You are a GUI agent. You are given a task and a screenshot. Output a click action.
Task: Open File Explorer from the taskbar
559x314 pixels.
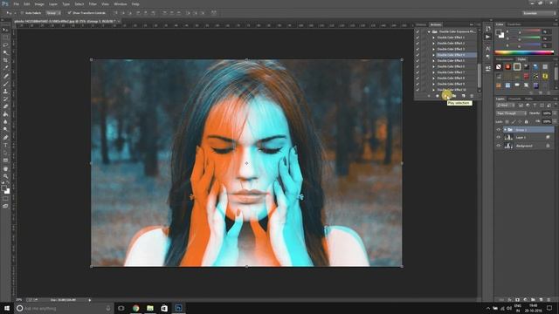point(150,308)
